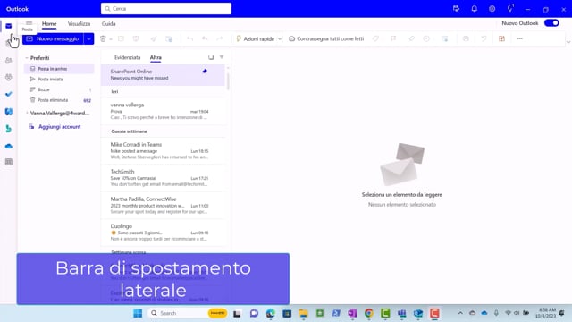572x322 pixels.
Task: Click the orange add-ins icon in the ribbon
Action: coord(502,38)
